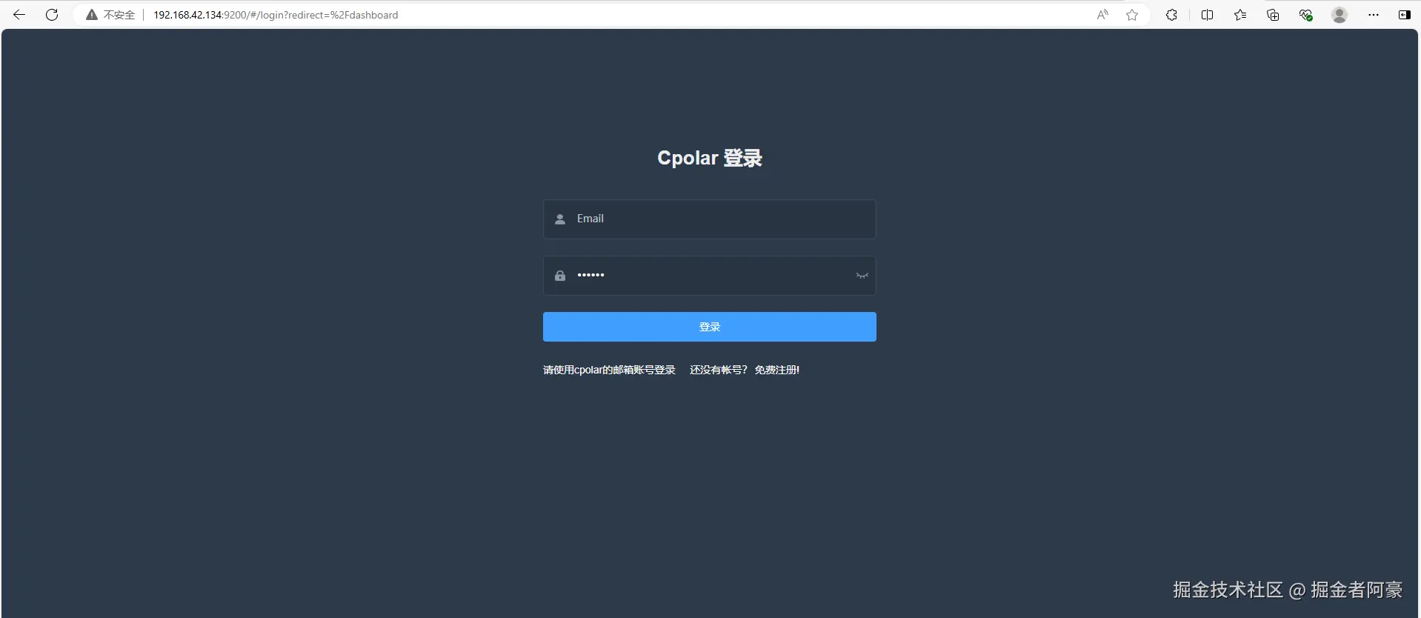Toggle split screen view icon
The image size is (1421, 618).
click(x=1207, y=15)
